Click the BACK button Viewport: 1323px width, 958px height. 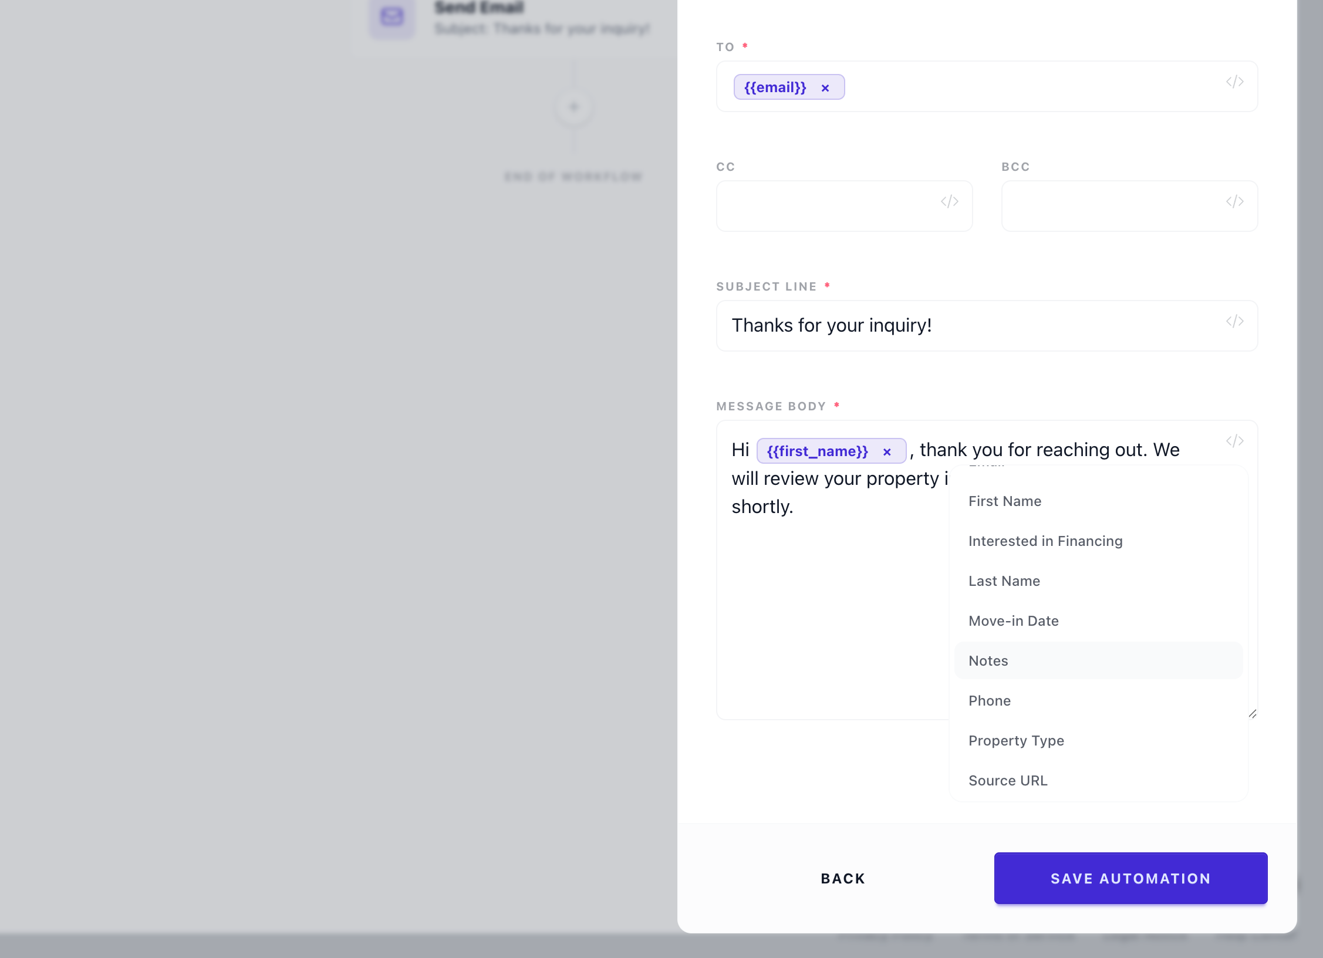tap(842, 878)
